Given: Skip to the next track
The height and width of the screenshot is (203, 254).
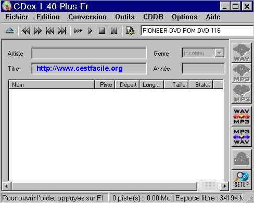Looking at the screenshot, I should pos(62,31).
